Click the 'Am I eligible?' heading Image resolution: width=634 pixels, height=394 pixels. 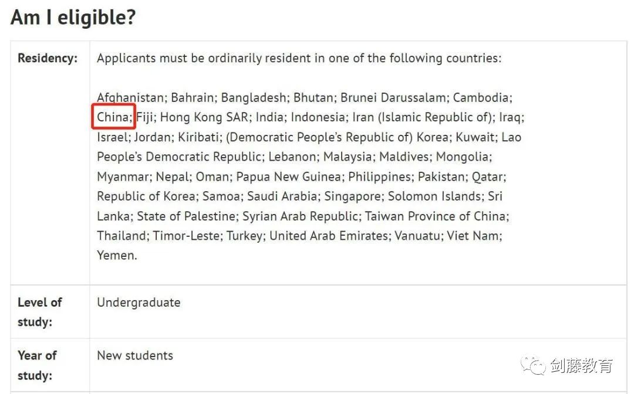point(73,18)
